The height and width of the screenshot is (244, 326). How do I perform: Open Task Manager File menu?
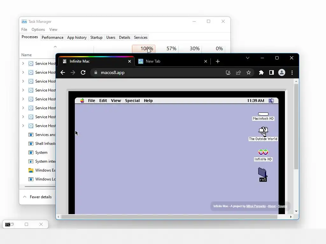[24, 30]
